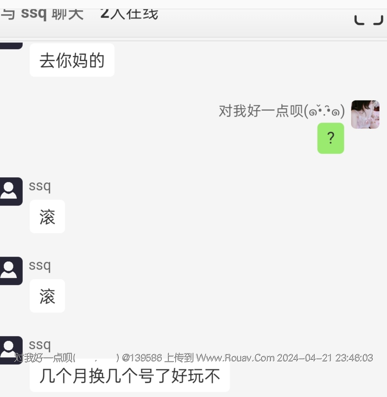Viewport: 387px width, 397px height.
Task: Click the 2人在线 online count in the header
Action: [129, 15]
